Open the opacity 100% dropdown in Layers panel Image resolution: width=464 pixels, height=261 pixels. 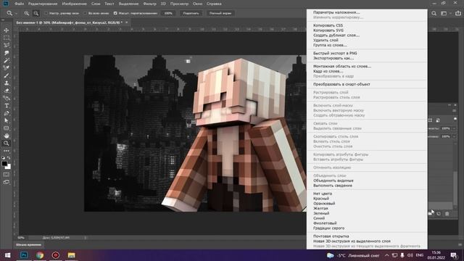tap(455, 128)
